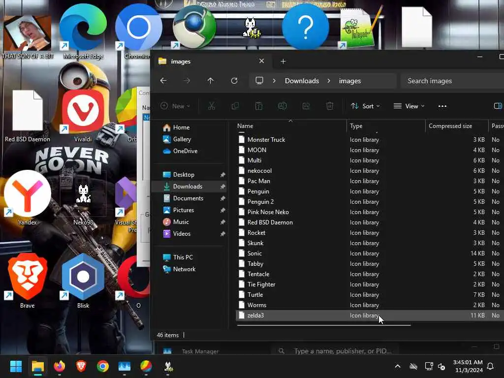This screenshot has width=504, height=378.
Task: Sort by the Name column header
Action: pyautogui.click(x=291, y=126)
